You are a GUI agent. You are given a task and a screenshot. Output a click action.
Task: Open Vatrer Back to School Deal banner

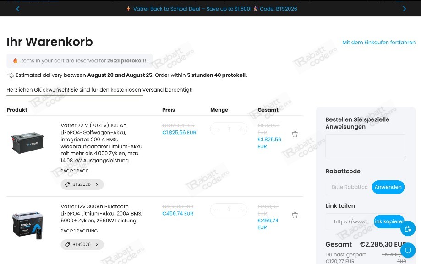pos(212,9)
